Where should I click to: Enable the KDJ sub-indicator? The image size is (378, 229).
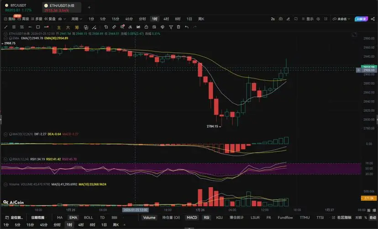click(x=219, y=218)
